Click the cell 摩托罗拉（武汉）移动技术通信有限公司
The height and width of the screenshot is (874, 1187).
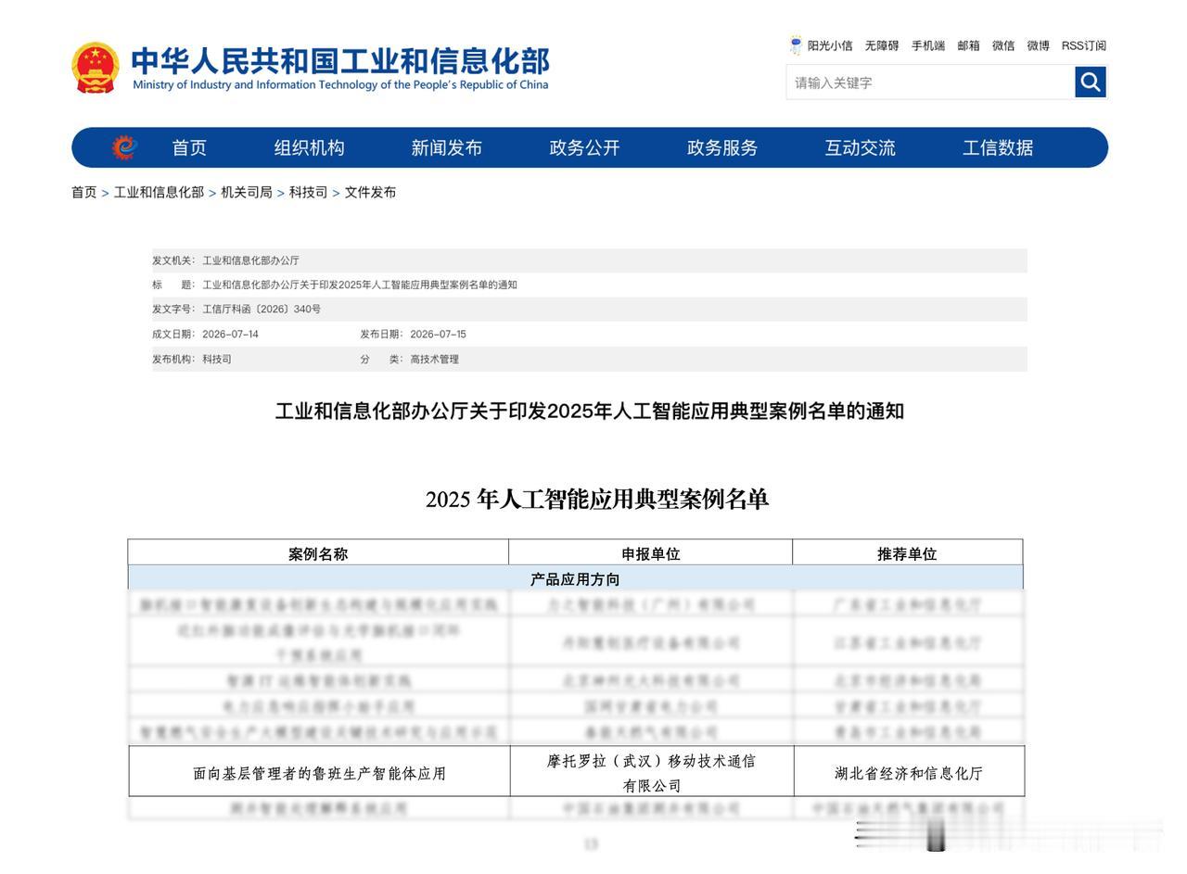[x=652, y=773]
